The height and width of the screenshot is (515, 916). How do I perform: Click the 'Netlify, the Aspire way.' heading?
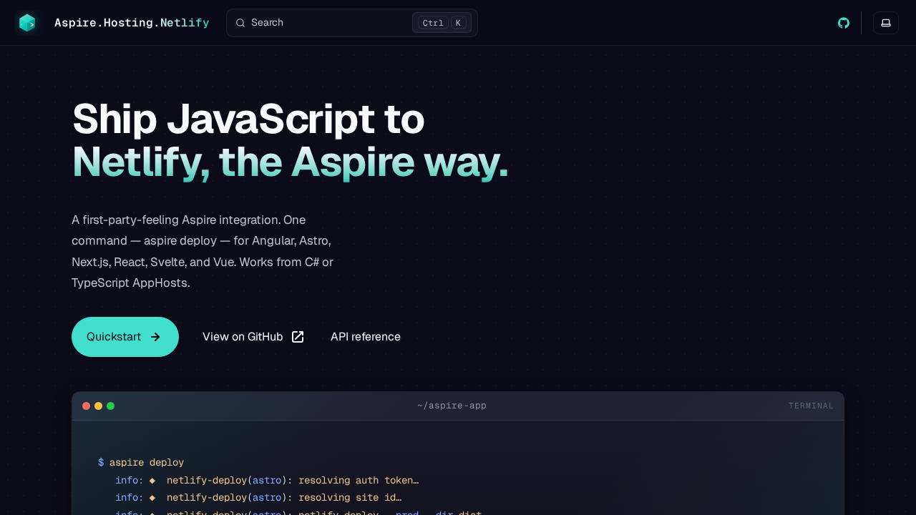click(x=290, y=162)
